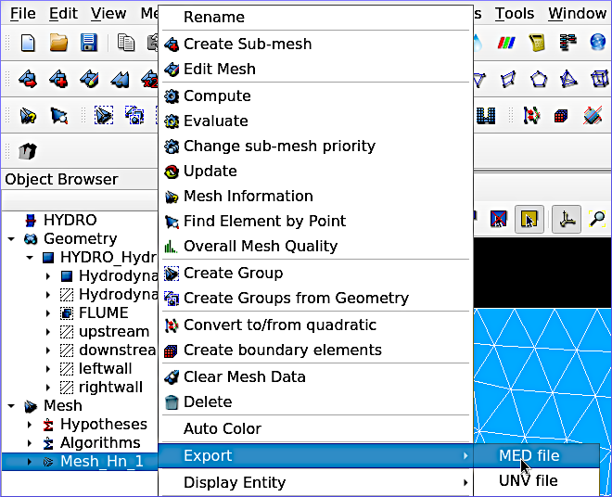Click the lone toolbar icon above Object Browser

[x=28, y=151]
